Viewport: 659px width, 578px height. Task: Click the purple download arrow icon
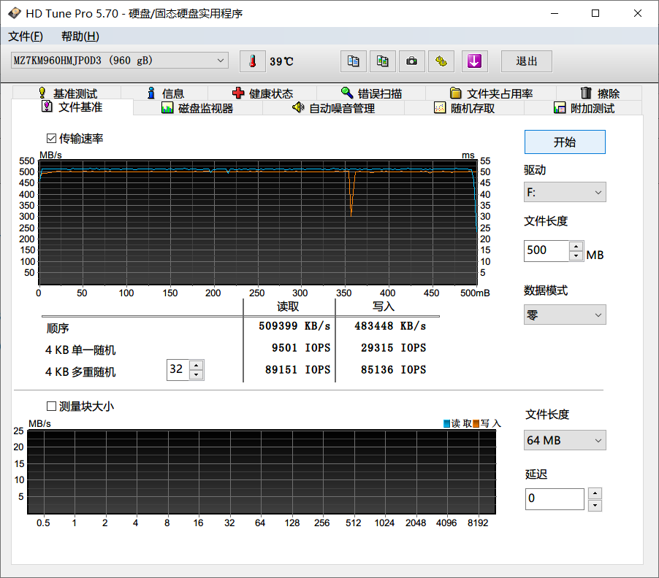pyautogui.click(x=474, y=61)
